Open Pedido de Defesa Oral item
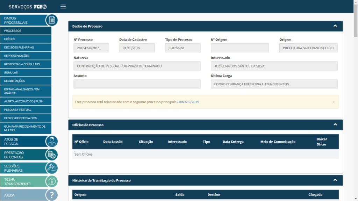This screenshot has width=358, height=201. click(x=26, y=118)
